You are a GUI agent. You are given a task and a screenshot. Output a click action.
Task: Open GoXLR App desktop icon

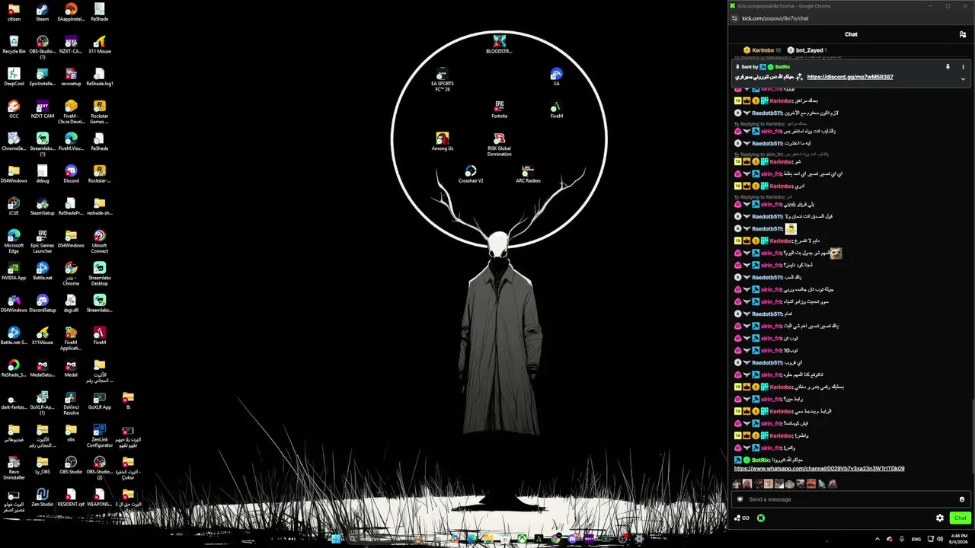pyautogui.click(x=99, y=400)
